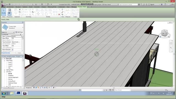Open the steering wheel navigation icon
The height and width of the screenshot is (99, 176).
point(171,43)
